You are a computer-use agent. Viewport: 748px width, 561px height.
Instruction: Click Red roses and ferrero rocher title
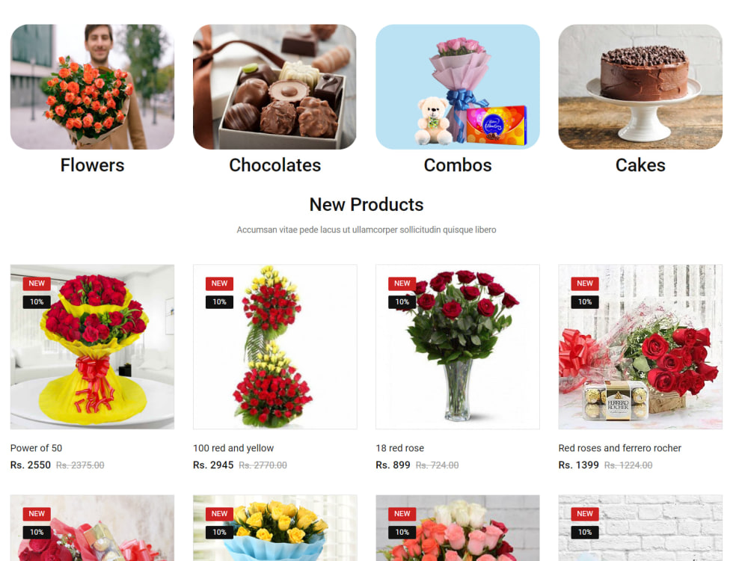click(619, 448)
